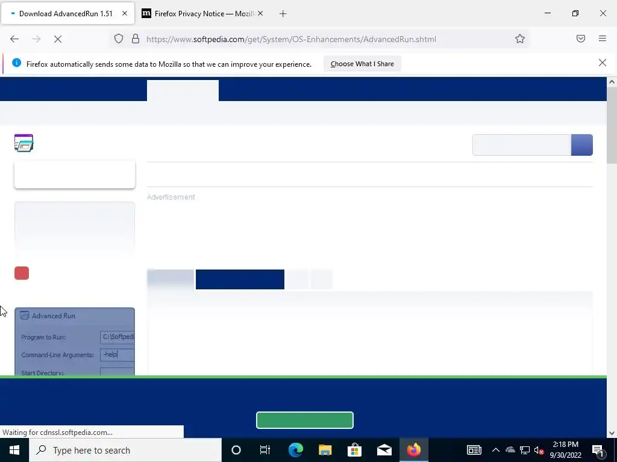Open Task View on the taskbar
Image resolution: width=617 pixels, height=462 pixels.
tap(265, 450)
